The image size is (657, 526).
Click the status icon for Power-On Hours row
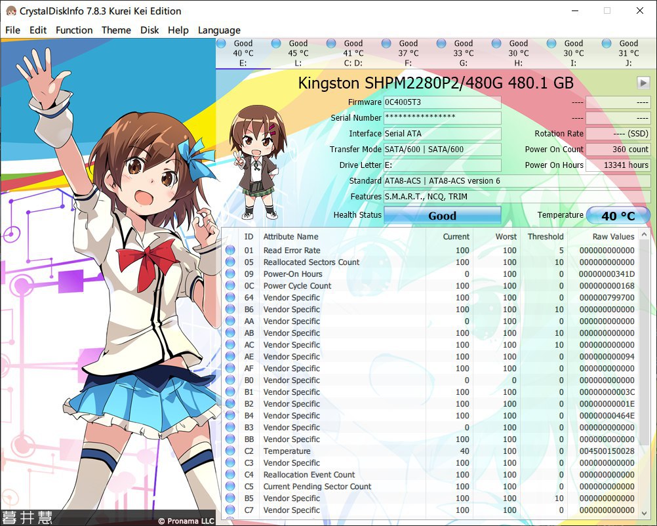click(x=230, y=273)
